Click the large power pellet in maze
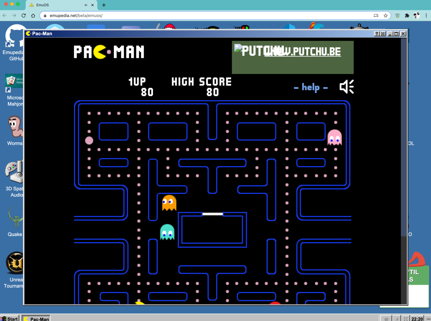The width and height of the screenshot is (431, 321). pos(89,141)
